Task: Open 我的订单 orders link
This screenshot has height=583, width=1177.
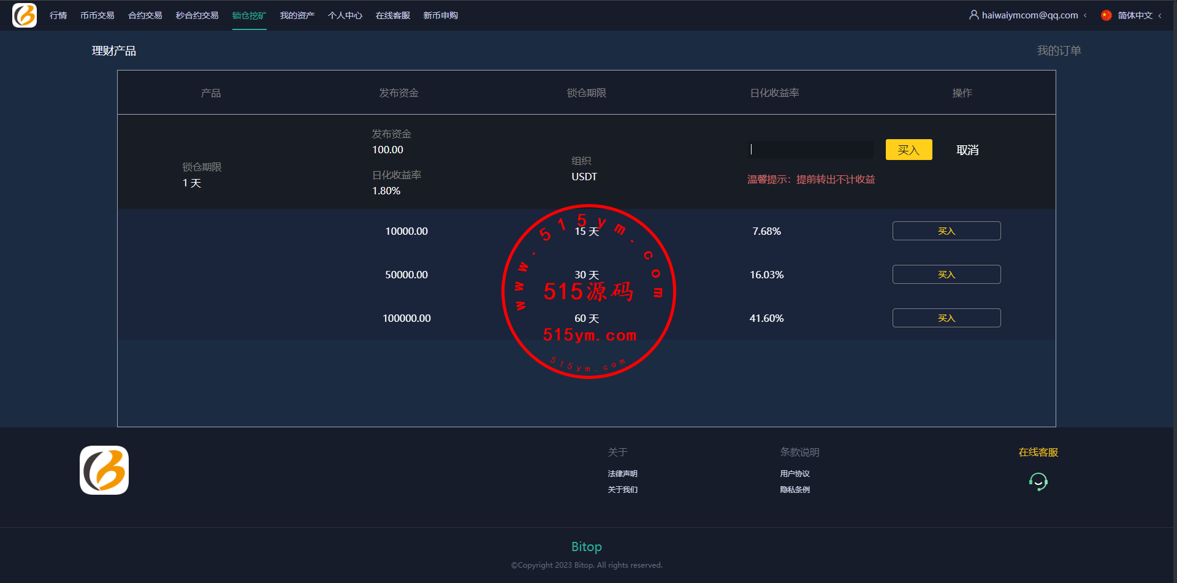Action: click(1059, 51)
